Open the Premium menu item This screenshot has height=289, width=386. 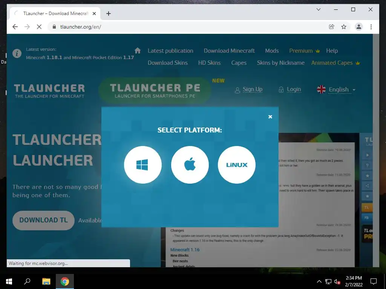click(x=305, y=51)
